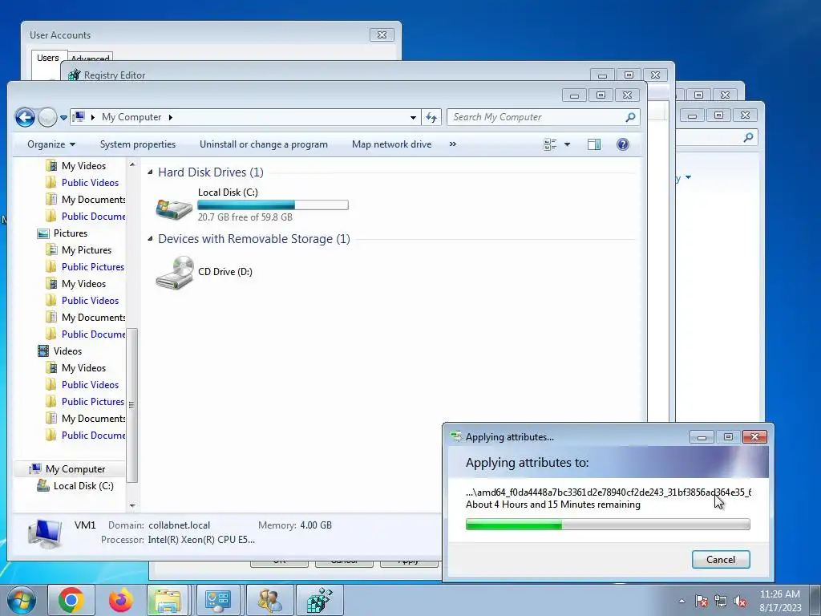Image resolution: width=821 pixels, height=616 pixels.
Task: Select Map network drive
Action: pyautogui.click(x=391, y=144)
